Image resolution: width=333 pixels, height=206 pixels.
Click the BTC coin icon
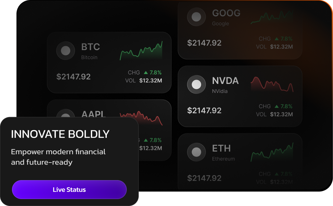pyautogui.click(x=66, y=51)
